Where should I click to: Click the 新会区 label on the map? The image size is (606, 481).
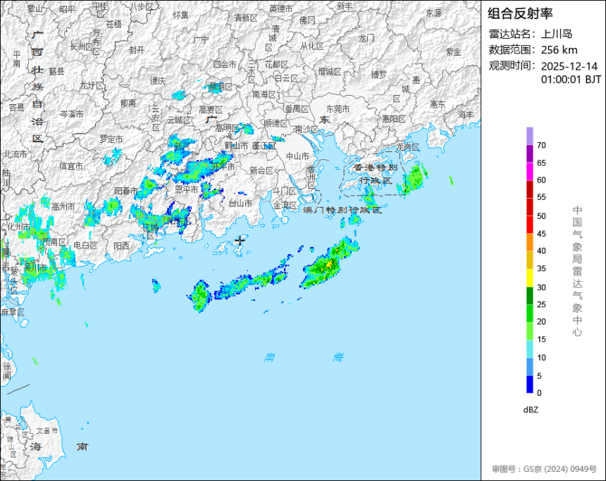pyautogui.click(x=261, y=170)
